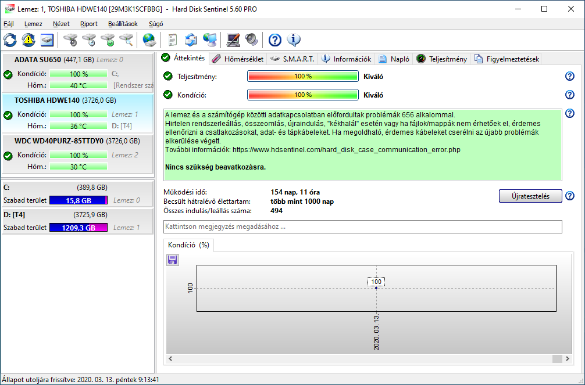The image size is (585, 385).
Task: Click the comment field Kattintson megjegyzés megadásához
Action: 363,226
